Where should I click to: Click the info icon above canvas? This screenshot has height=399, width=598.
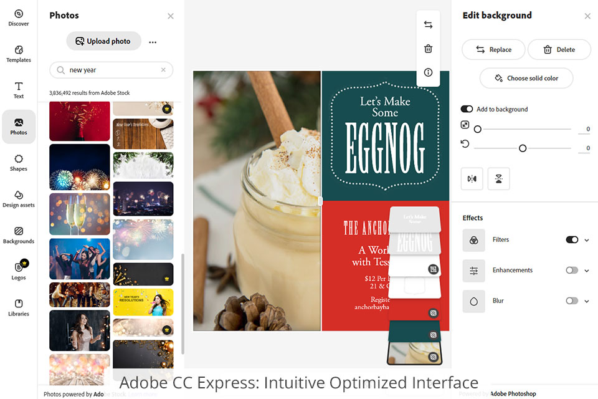point(428,72)
